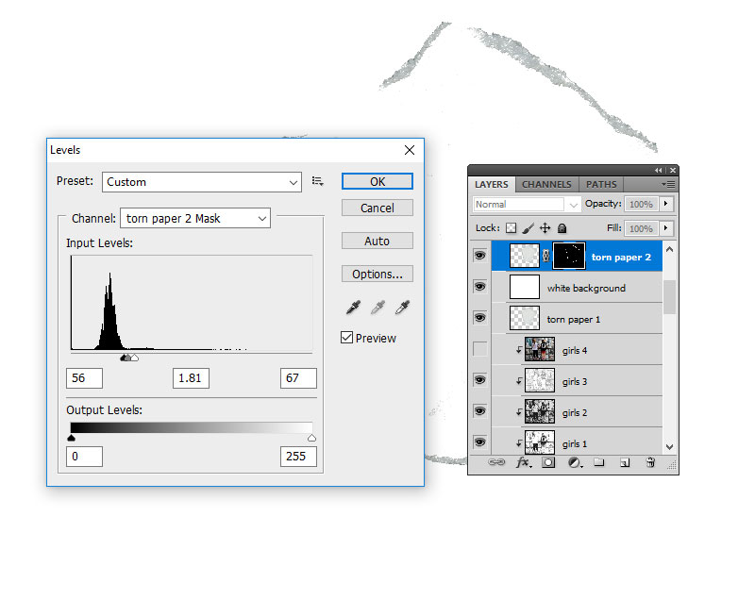
Task: Open the Preset dropdown
Action: pos(202,182)
